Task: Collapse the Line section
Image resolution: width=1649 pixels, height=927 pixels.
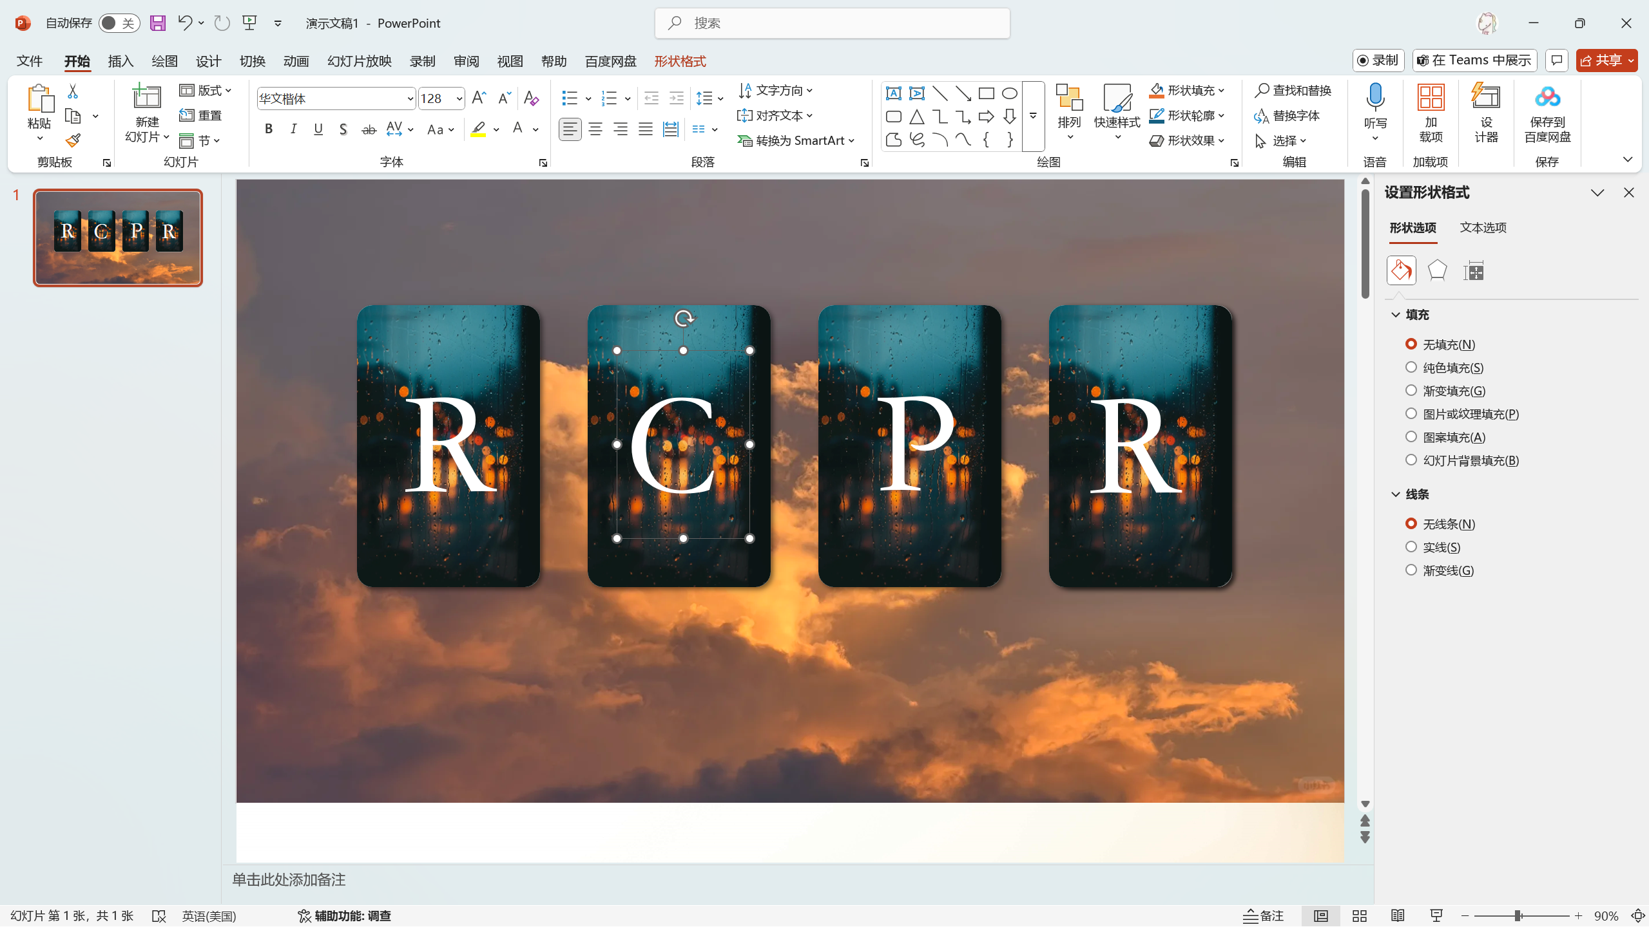Action: coord(1396,494)
